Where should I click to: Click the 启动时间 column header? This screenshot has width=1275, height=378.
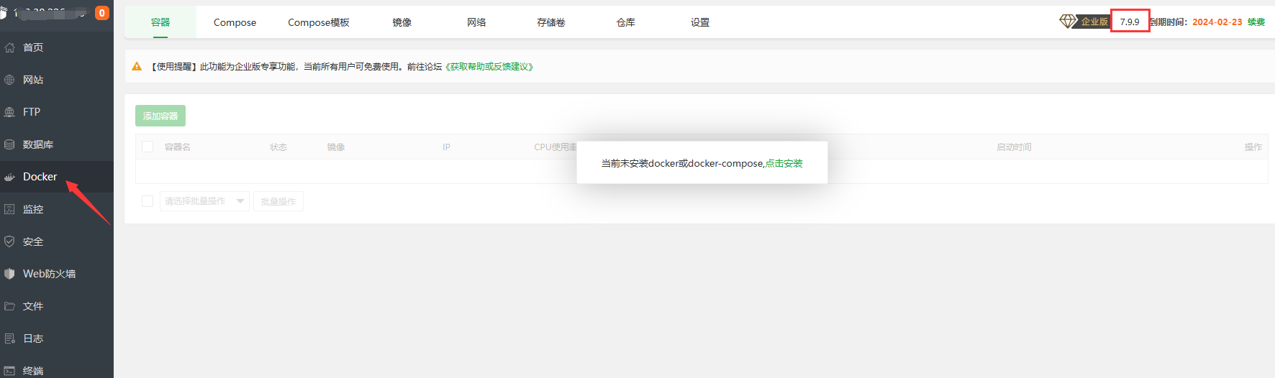(x=1014, y=147)
